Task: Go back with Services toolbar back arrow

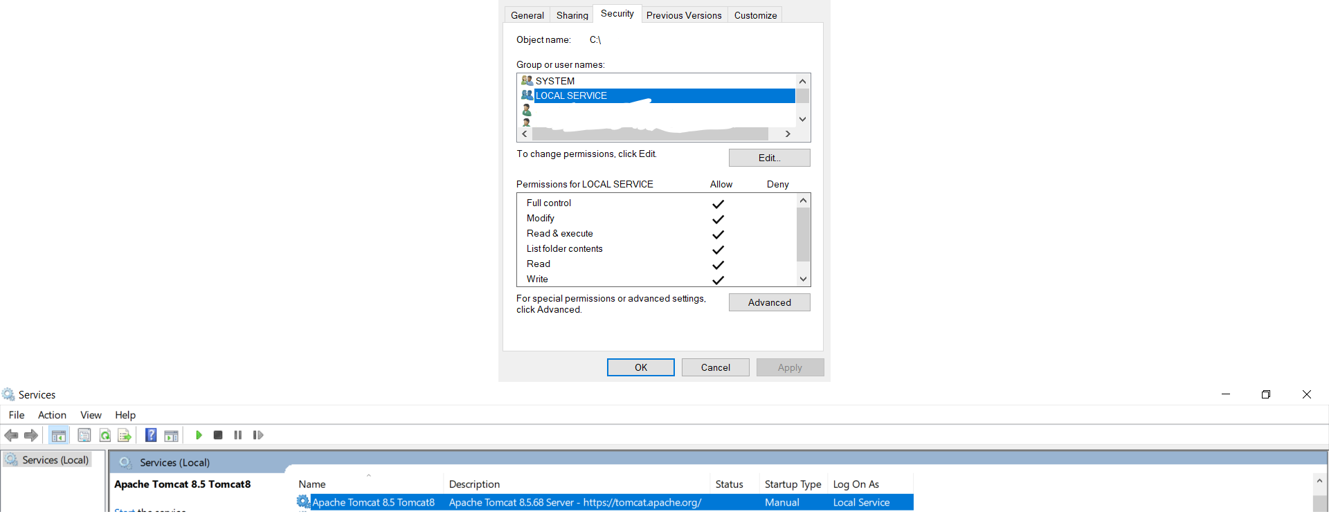Action: 11,435
